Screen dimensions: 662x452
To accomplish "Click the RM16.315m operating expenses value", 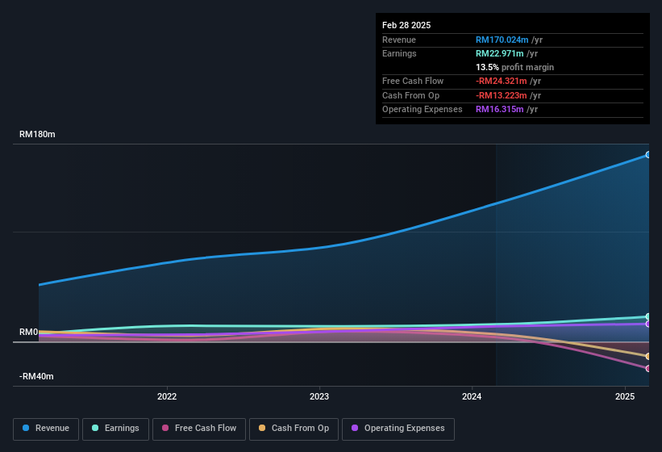I will click(x=499, y=110).
